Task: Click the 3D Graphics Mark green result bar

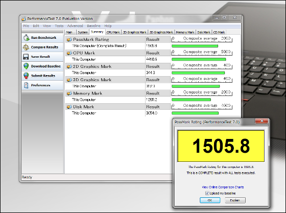Action: pyautogui.click(x=196, y=86)
